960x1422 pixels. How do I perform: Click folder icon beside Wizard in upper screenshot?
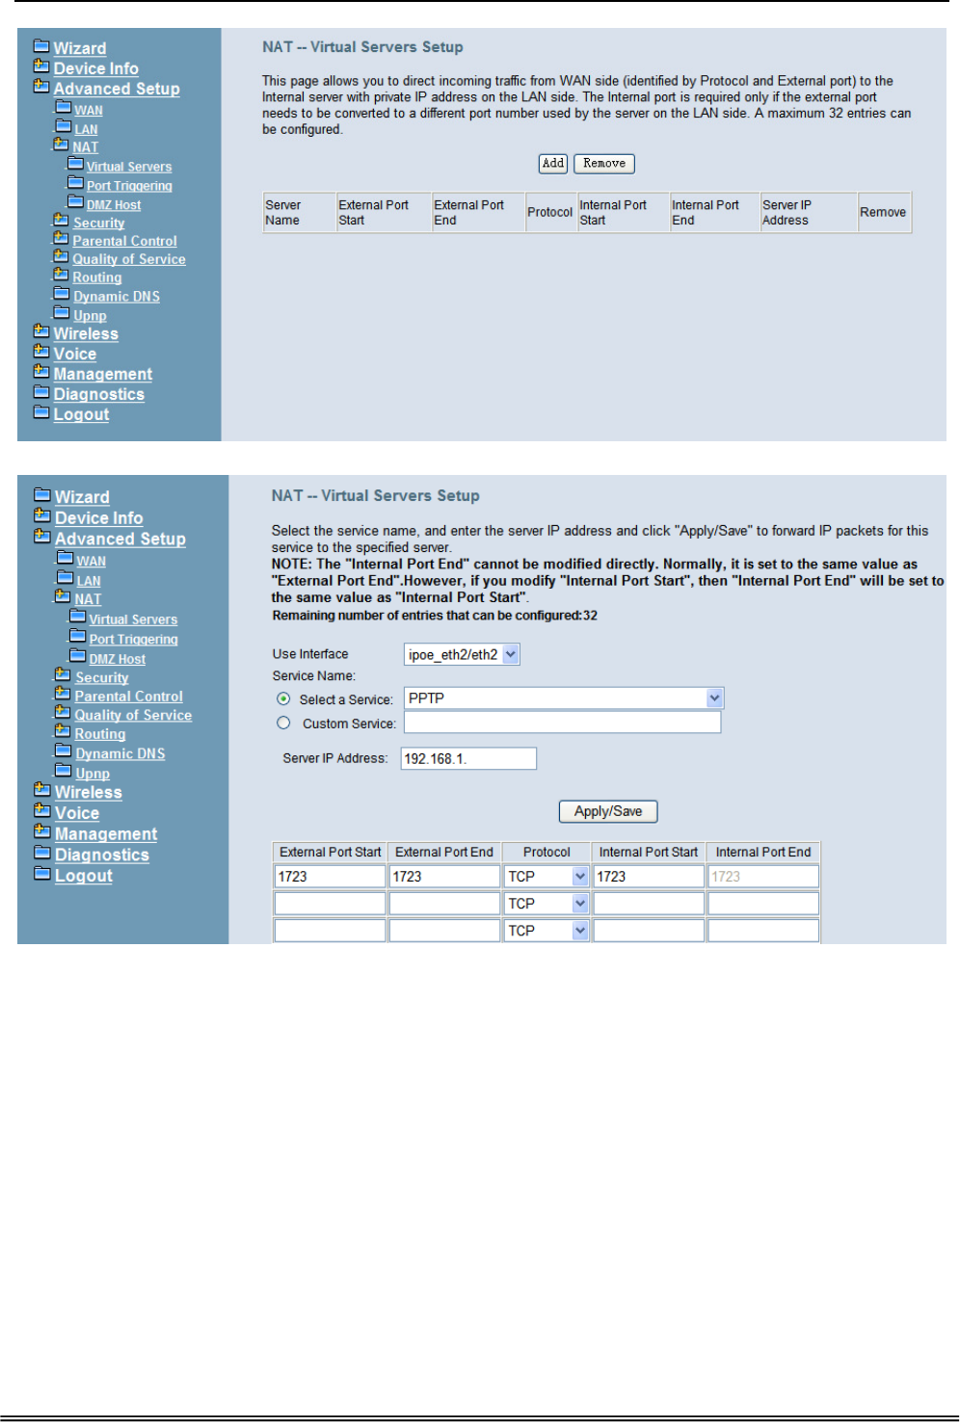(41, 46)
